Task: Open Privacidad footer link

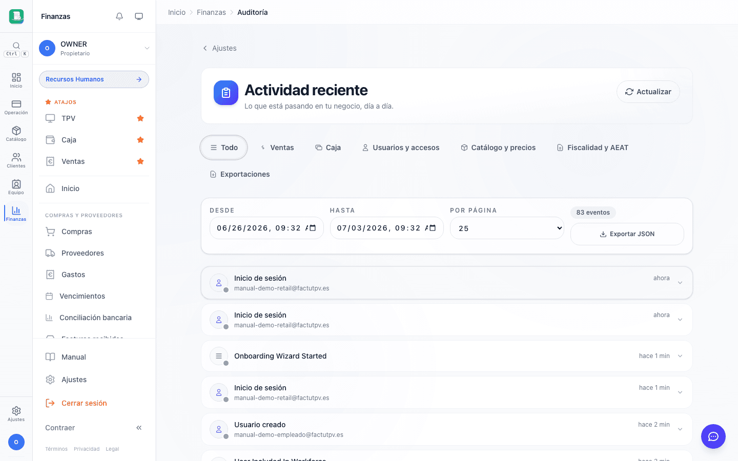Action: point(87,449)
